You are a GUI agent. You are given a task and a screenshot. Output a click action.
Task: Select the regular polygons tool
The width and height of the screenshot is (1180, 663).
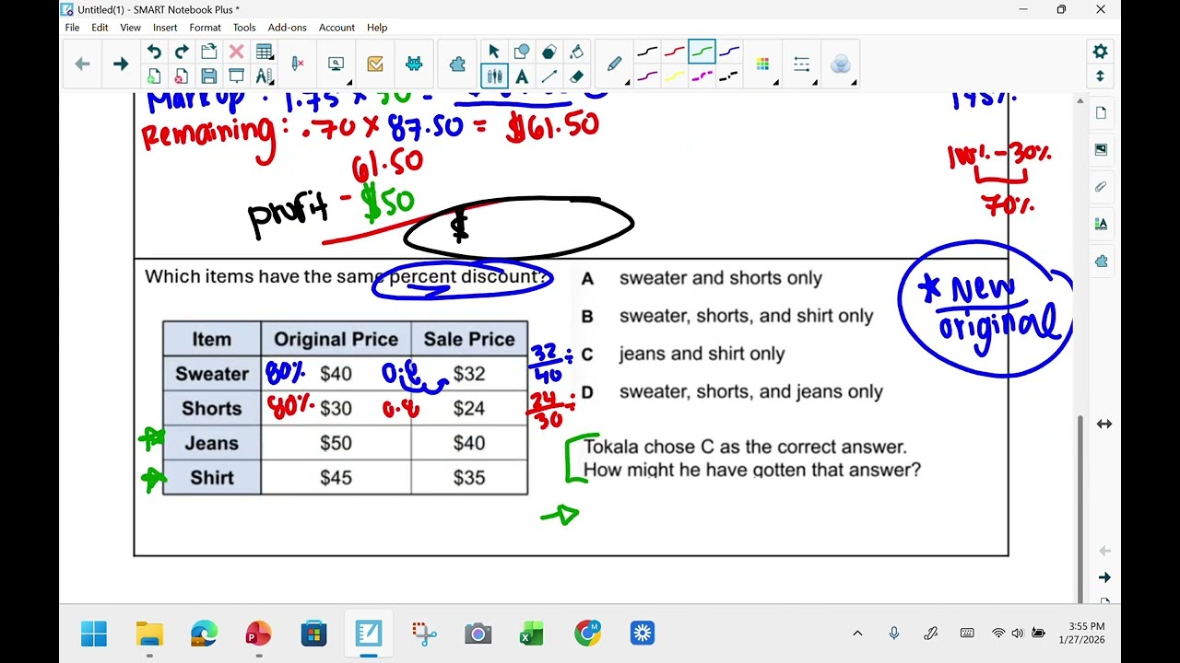pos(549,52)
